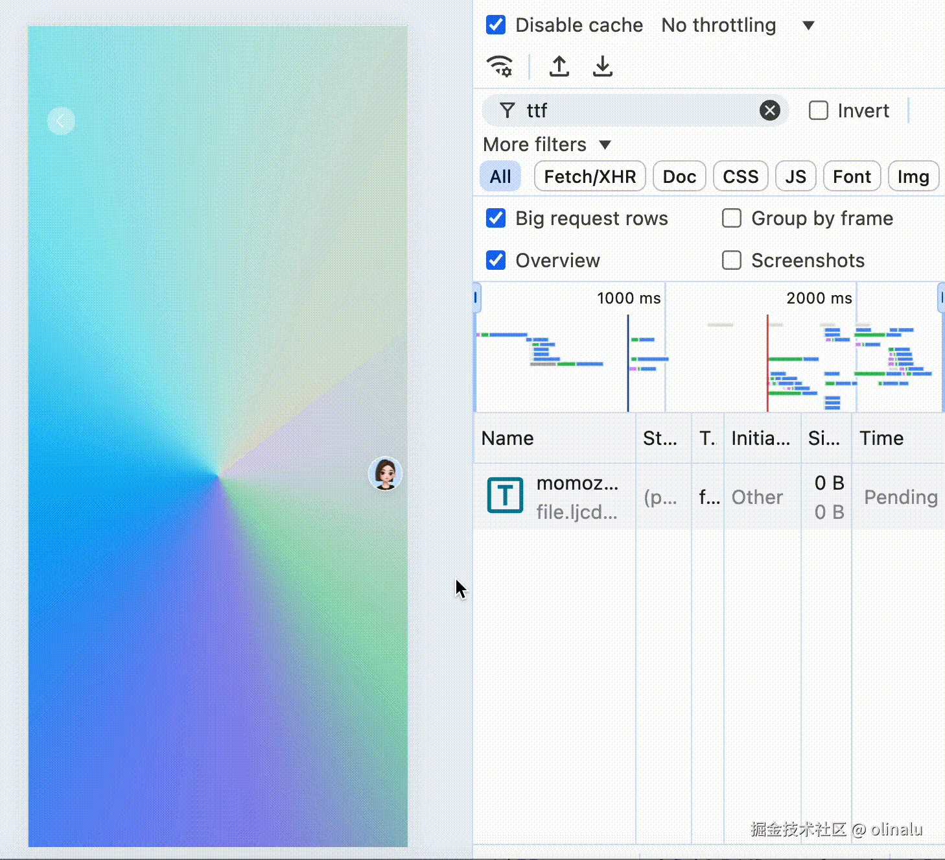The height and width of the screenshot is (860, 945).
Task: Sort by the Type column header
Action: (x=708, y=438)
